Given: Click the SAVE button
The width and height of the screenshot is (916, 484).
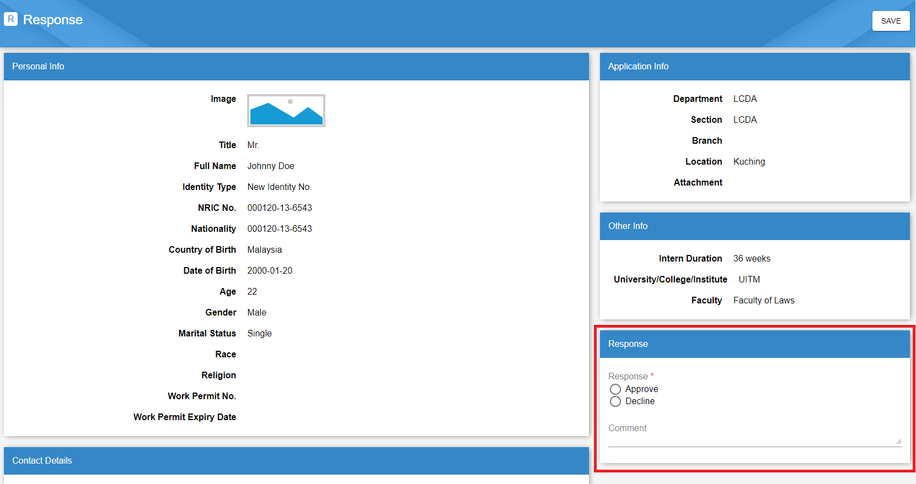Looking at the screenshot, I should (x=891, y=21).
